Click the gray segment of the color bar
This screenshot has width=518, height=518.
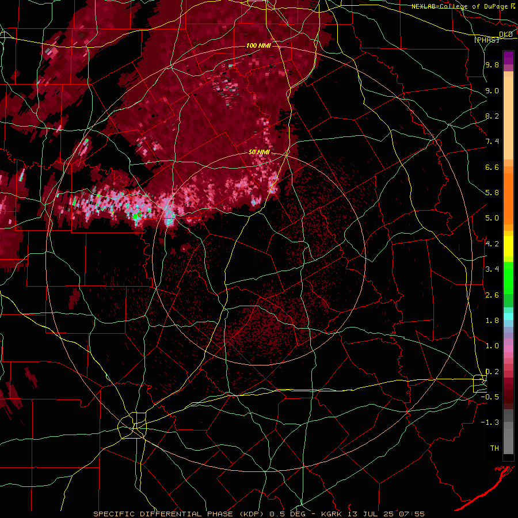pyautogui.click(x=508, y=432)
